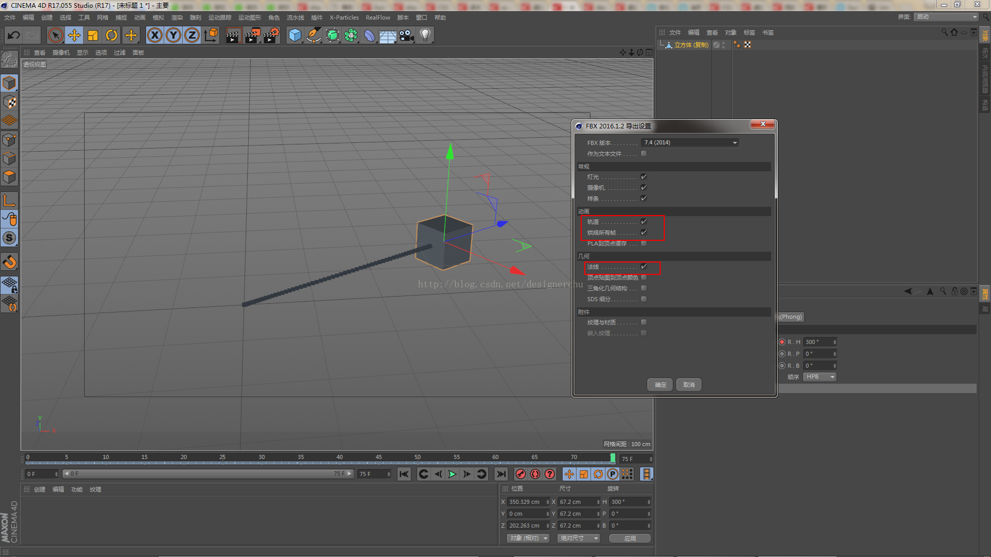Uncheck the 烘焙所有帧 checkbox

click(x=644, y=233)
